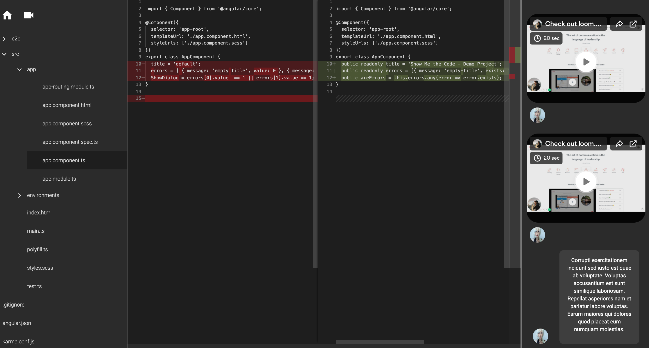Viewport: 649px width, 348px height.
Task: Click the home icon in the sidebar
Action: (x=7, y=15)
